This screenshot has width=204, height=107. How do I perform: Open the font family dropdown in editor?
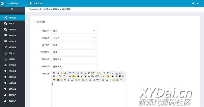pyautogui.click(x=59, y=76)
